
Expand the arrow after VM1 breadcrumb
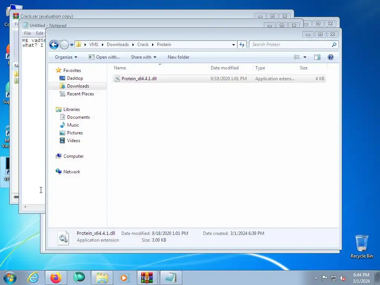coord(102,45)
